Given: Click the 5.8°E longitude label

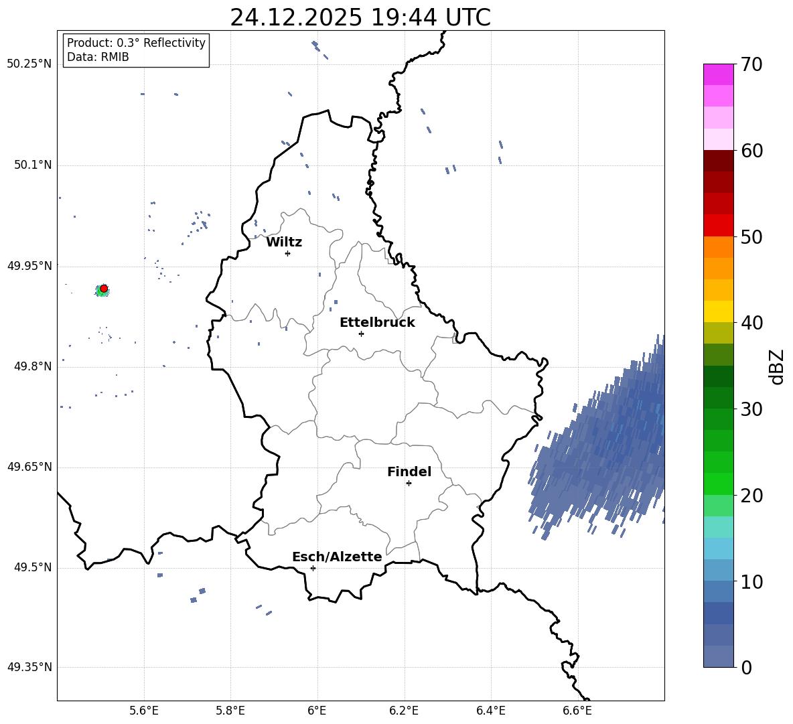Looking at the screenshot, I should tap(230, 711).
